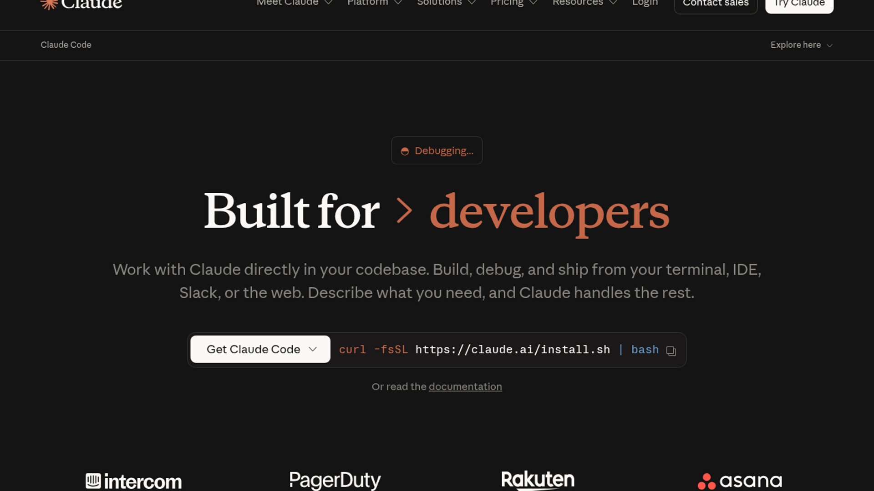Click the 'Built for' headline text

[x=291, y=211]
